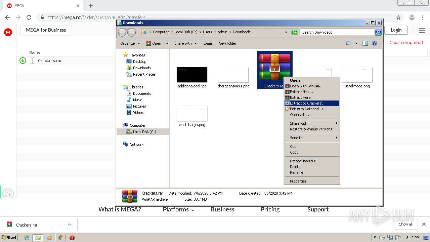The width and height of the screenshot is (430, 242).
Task: Expand address bar history dropdown
Action: coord(286,32)
